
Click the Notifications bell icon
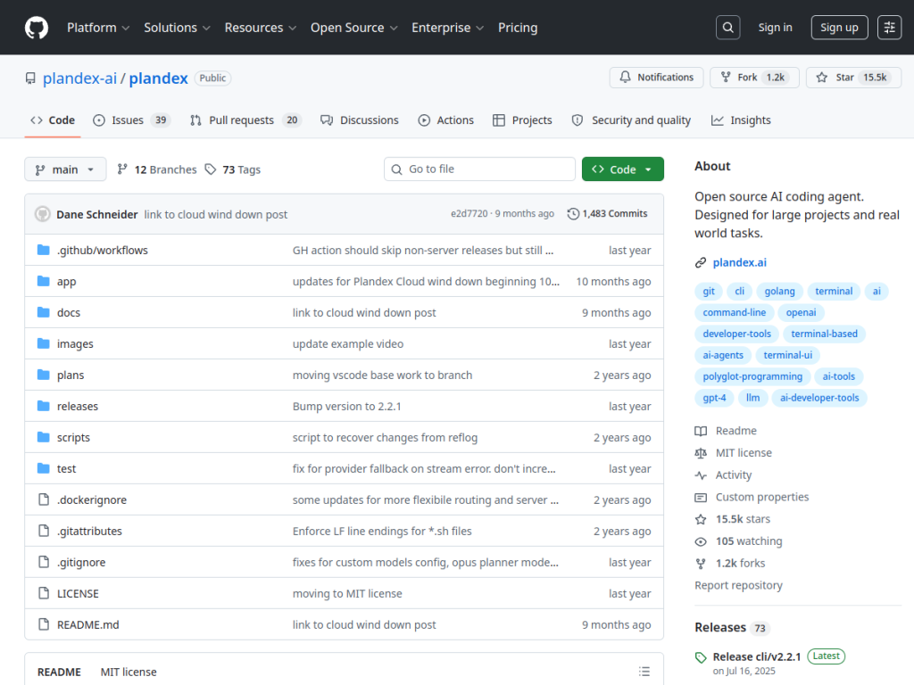point(625,77)
